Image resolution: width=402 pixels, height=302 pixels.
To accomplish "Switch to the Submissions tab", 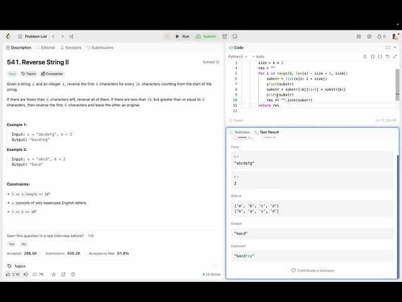I will pyautogui.click(x=100, y=48).
